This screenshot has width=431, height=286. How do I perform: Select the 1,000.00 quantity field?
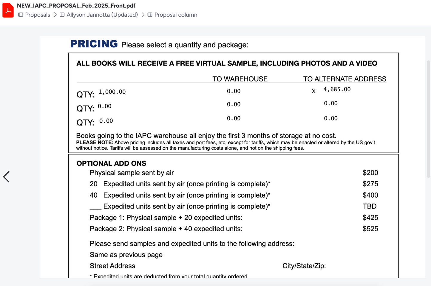[112, 92]
